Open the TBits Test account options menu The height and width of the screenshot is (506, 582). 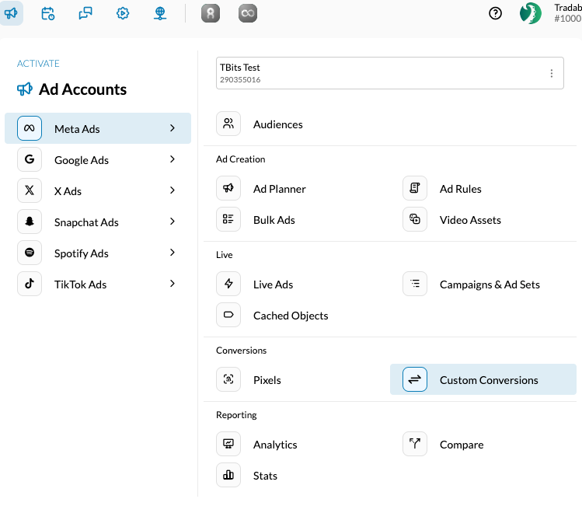552,73
